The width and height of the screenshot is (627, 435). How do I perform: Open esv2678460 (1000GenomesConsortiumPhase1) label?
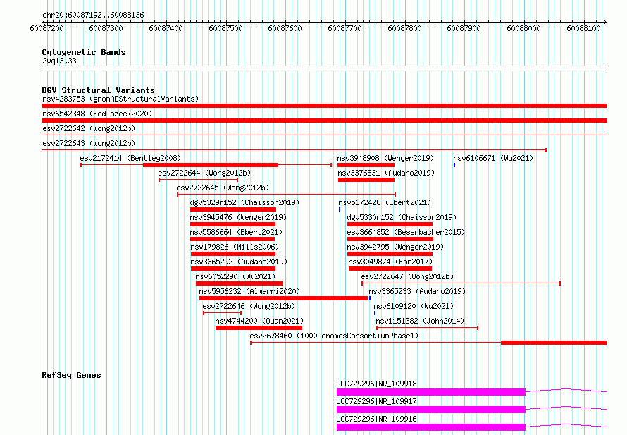(335, 336)
